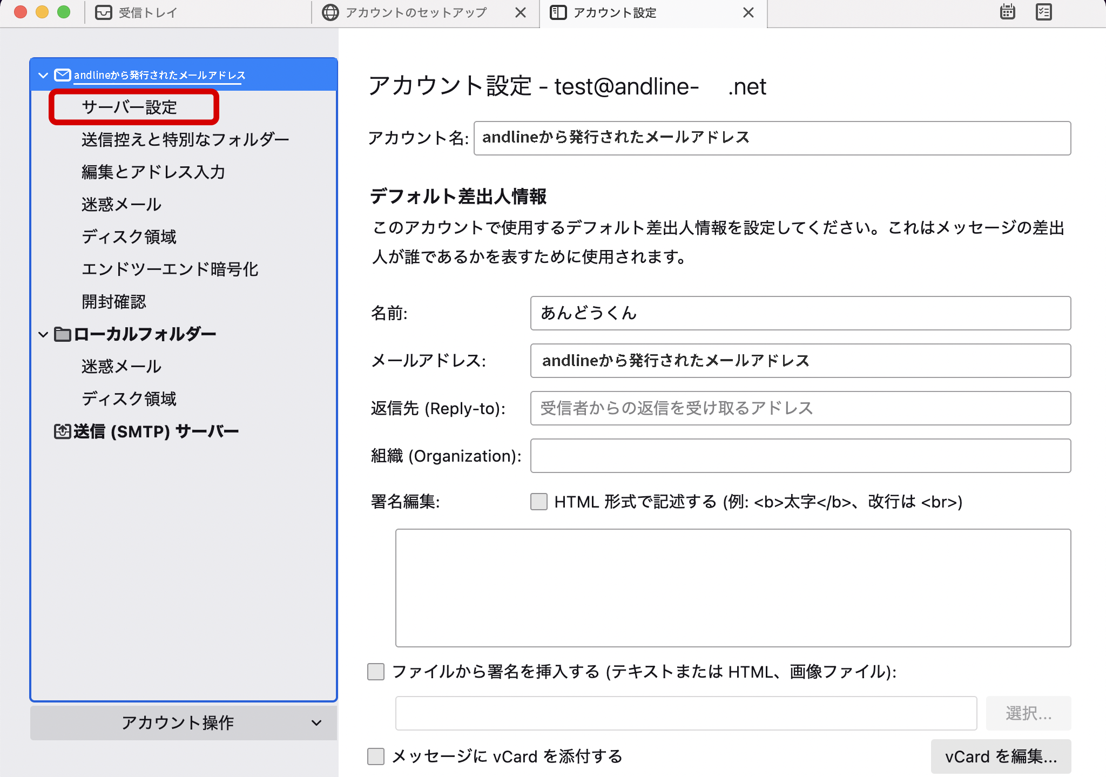Screen dimensions: 1106x777
Task: Click the outgoing SMTP server icon
Action: pos(63,431)
